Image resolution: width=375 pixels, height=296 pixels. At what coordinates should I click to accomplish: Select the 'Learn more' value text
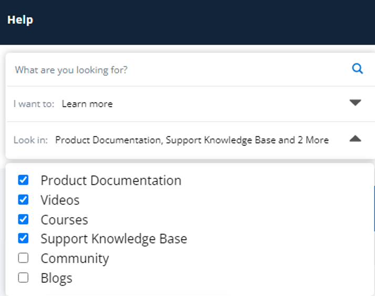click(x=87, y=104)
